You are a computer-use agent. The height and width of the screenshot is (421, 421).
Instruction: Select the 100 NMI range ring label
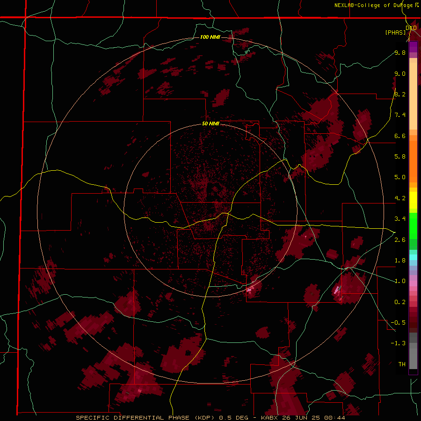(210, 37)
